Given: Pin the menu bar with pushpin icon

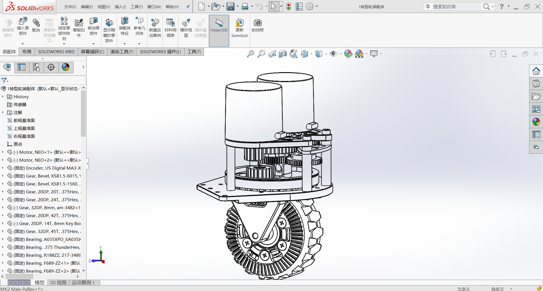Looking at the screenshot, I should 188,7.
